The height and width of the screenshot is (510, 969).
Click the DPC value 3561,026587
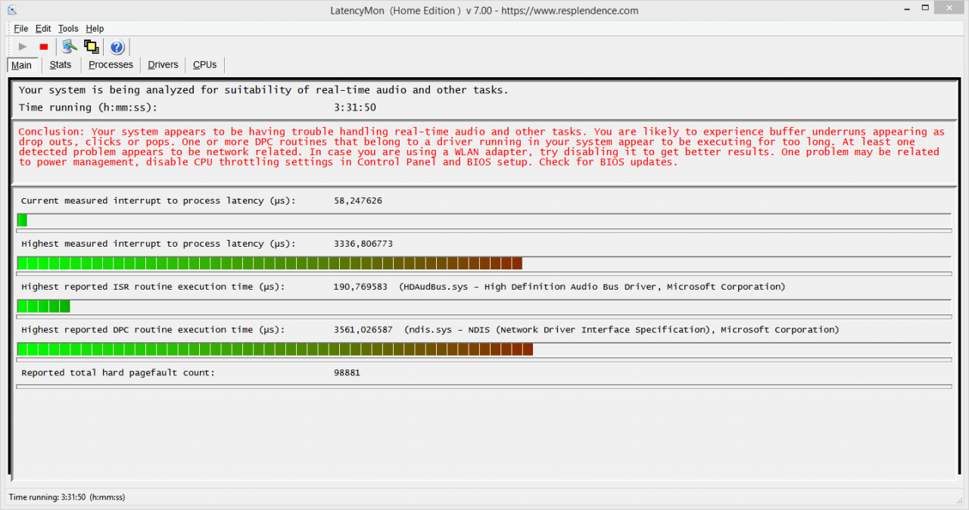coord(363,331)
